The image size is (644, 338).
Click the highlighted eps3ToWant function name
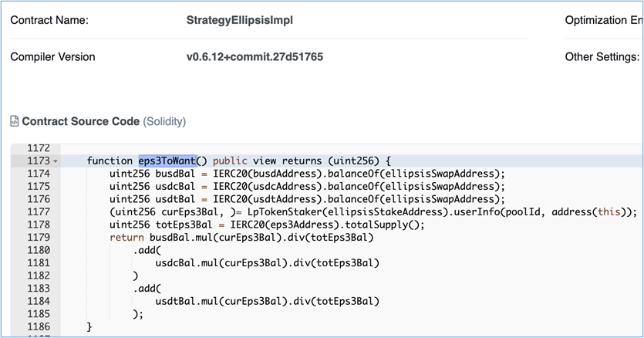pyautogui.click(x=167, y=161)
